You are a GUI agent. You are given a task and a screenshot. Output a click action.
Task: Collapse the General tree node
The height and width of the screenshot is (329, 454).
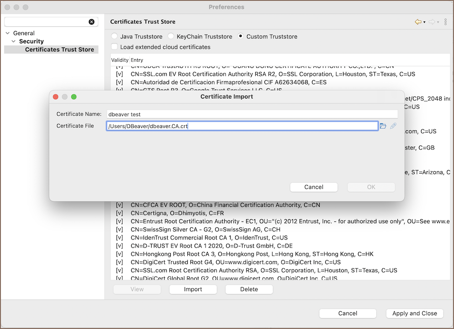coord(8,33)
